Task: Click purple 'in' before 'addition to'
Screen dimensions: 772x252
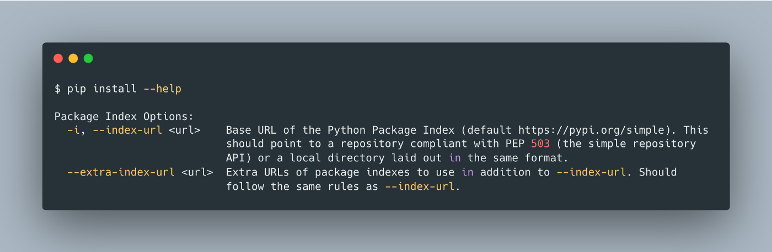Action: pyautogui.click(x=468, y=172)
